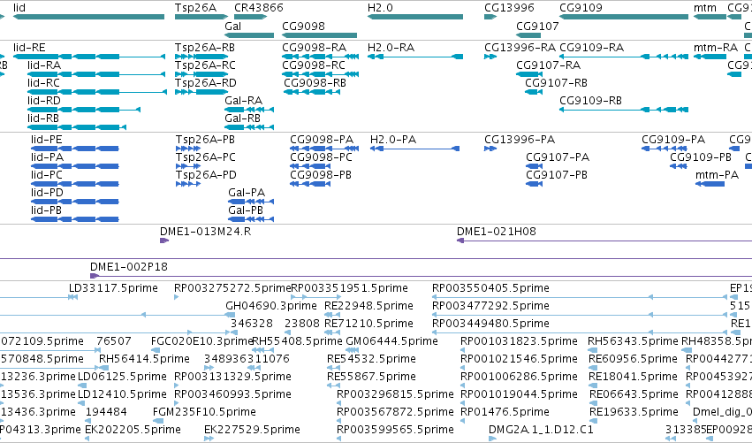Click transcript CG9098-RA
The width and height of the screenshot is (752, 443).
pyautogui.click(x=321, y=57)
